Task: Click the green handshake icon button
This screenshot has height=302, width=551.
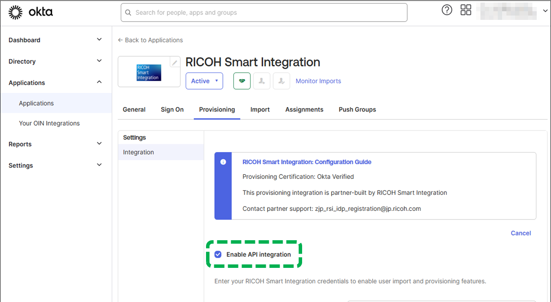Action: pos(242,81)
